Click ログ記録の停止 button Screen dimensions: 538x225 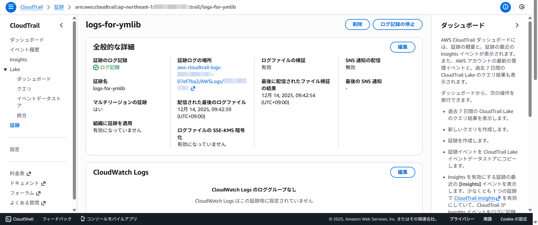(x=397, y=24)
